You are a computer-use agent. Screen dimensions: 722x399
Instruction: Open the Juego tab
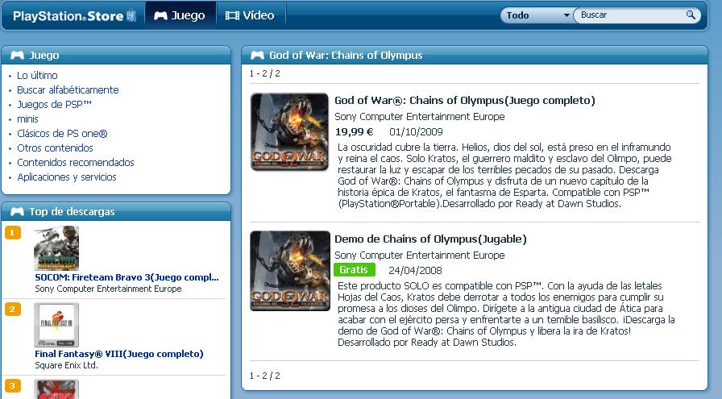180,15
